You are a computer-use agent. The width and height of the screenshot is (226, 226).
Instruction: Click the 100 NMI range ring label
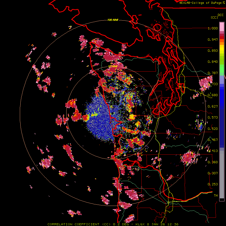tap(113, 20)
